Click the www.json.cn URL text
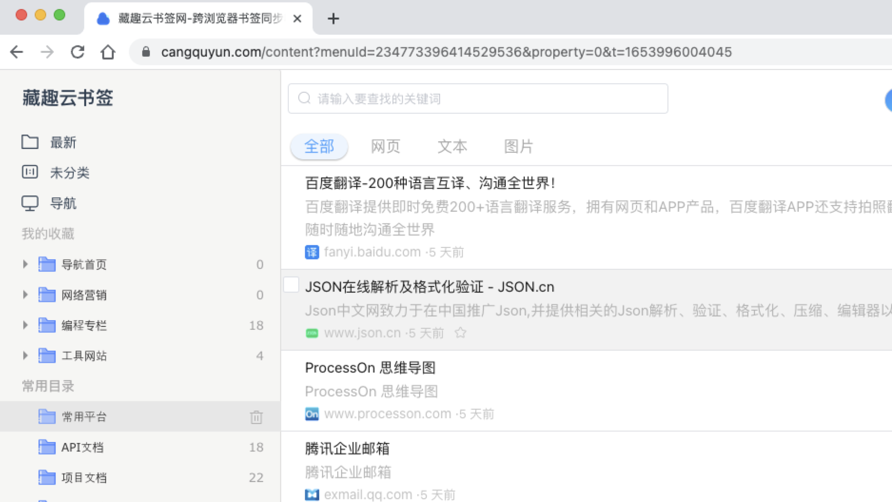This screenshot has height=502, width=892. pos(363,333)
